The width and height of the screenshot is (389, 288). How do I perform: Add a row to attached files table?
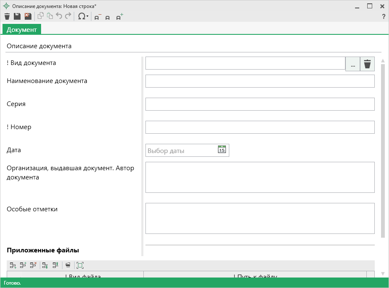[x=13, y=265]
